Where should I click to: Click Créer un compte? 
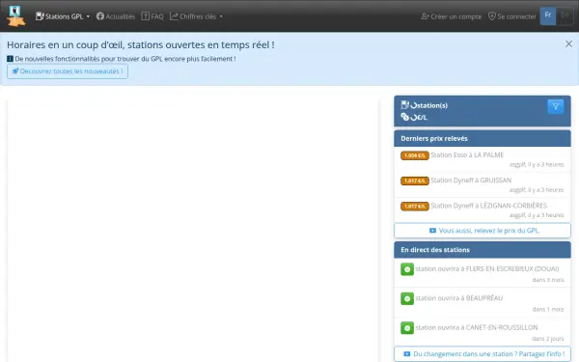(452, 16)
